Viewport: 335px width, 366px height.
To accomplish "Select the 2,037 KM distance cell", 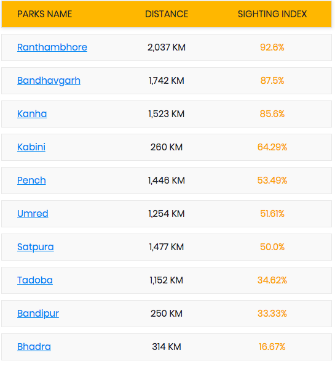I will point(167,47).
